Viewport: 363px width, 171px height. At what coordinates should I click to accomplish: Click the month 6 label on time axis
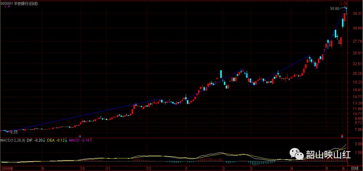(x=344, y=168)
